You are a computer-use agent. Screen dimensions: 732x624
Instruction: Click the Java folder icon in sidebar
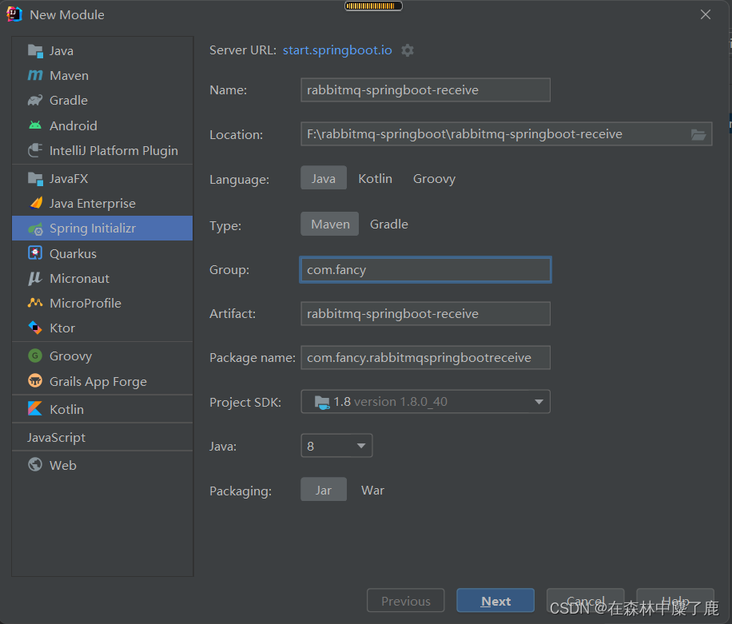pos(35,51)
